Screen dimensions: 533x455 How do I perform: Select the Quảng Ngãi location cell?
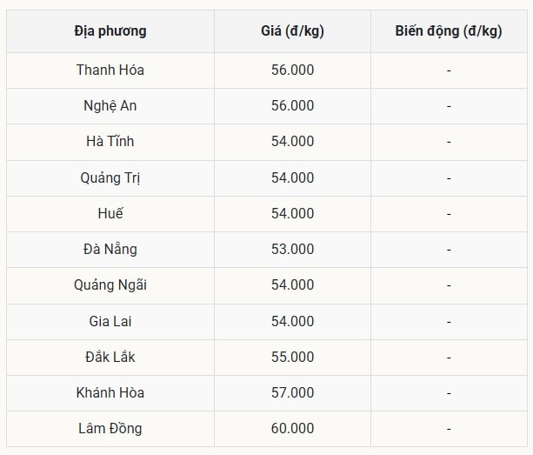click(110, 284)
